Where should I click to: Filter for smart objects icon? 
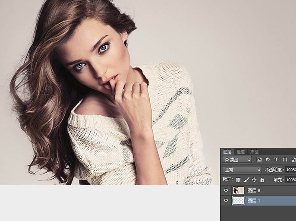point(293,160)
